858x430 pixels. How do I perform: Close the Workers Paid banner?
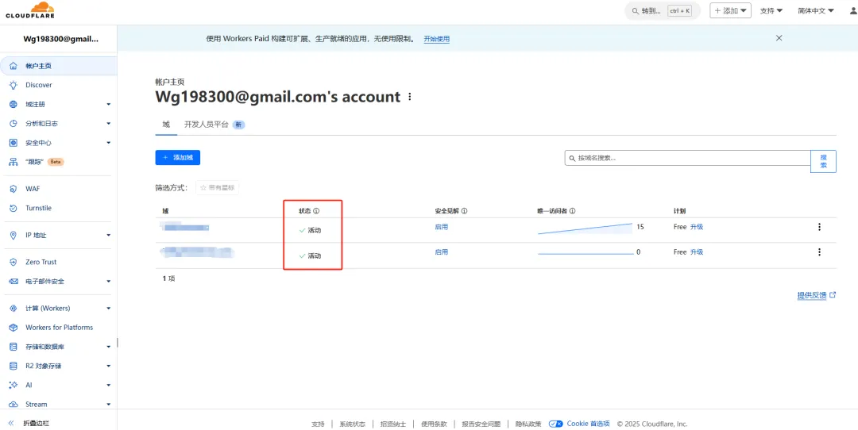coord(779,38)
